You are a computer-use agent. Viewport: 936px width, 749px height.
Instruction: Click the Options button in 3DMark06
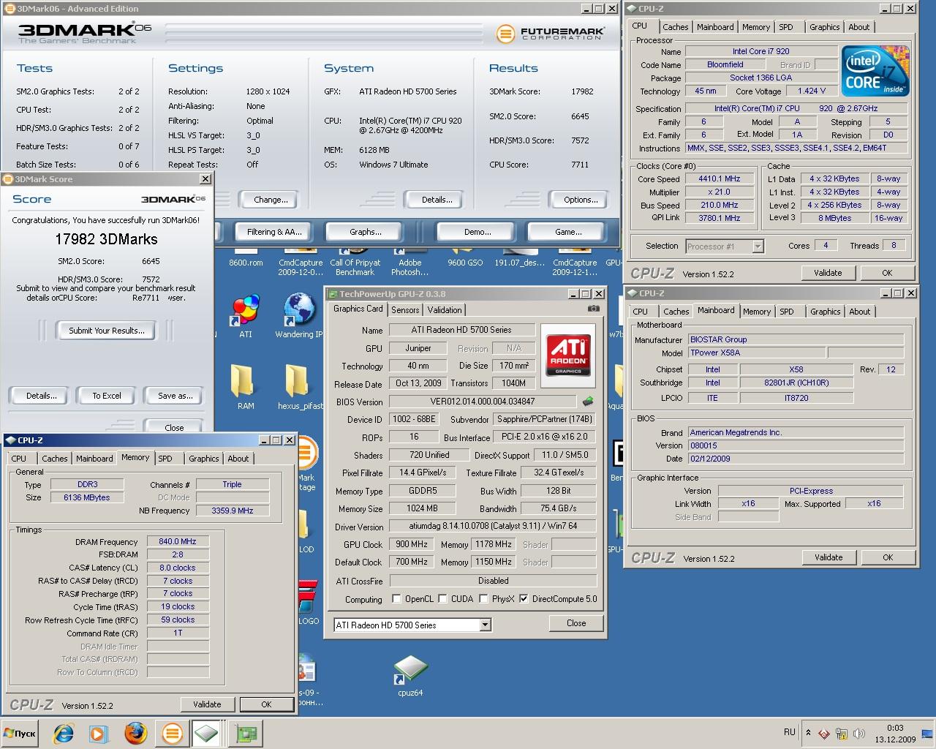(581, 200)
